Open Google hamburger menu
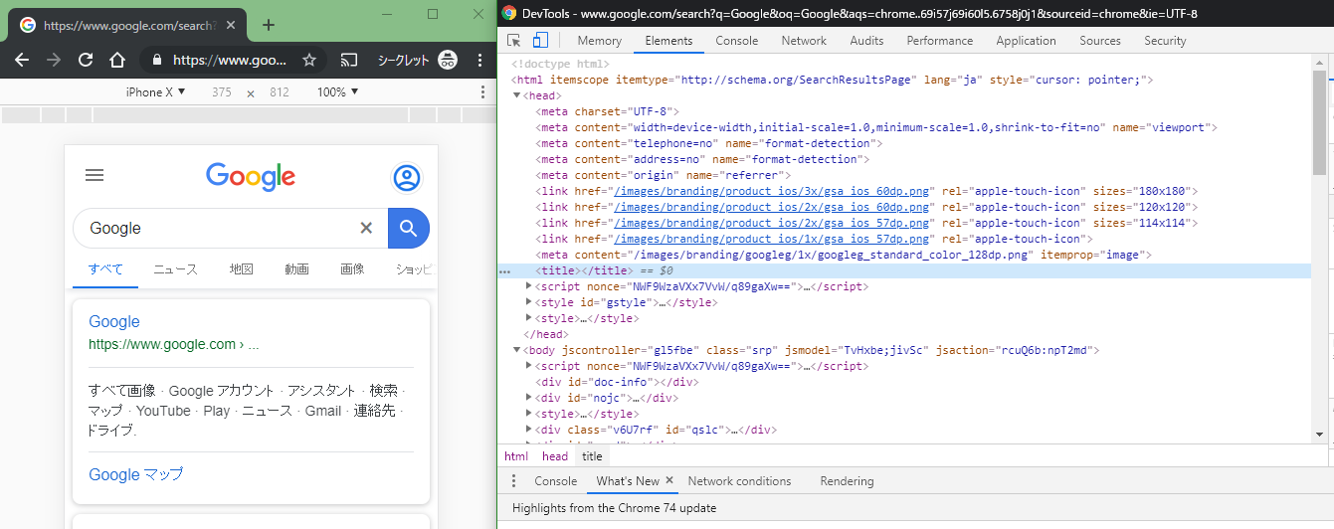The width and height of the screenshot is (1334, 529). tap(95, 176)
